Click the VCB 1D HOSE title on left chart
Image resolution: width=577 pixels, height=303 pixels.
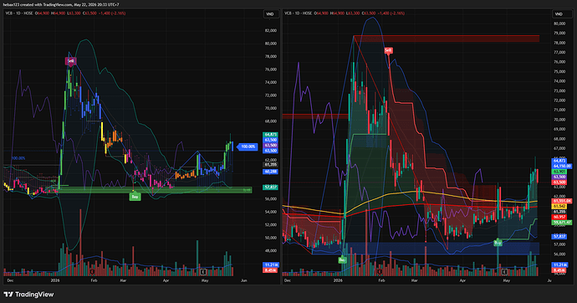tap(19, 13)
